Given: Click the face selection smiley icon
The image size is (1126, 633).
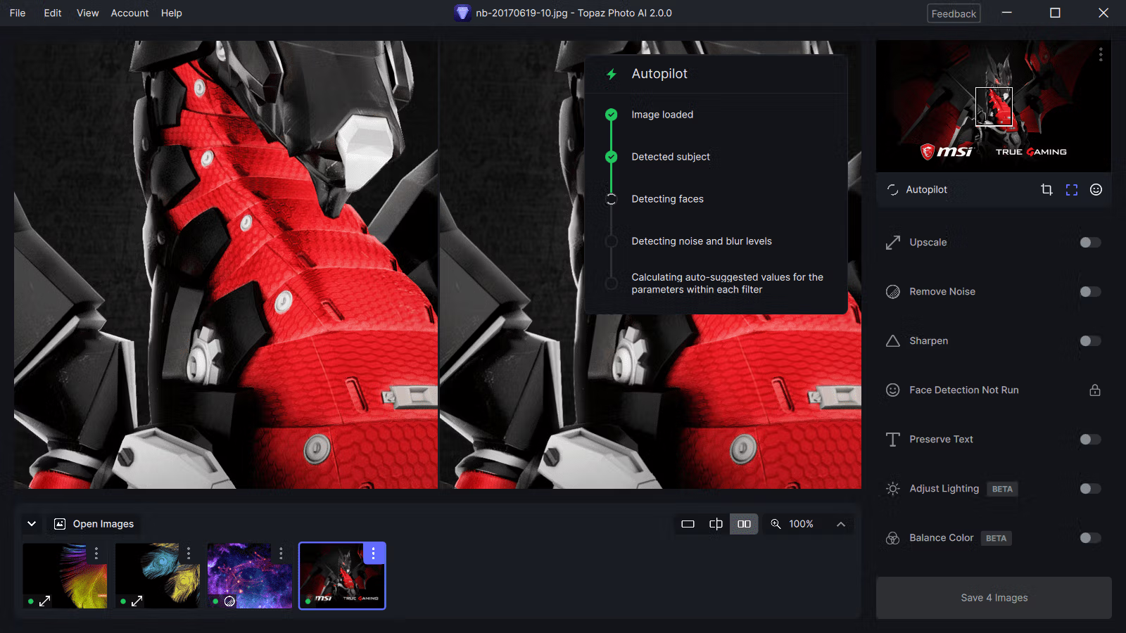Looking at the screenshot, I should point(1096,189).
